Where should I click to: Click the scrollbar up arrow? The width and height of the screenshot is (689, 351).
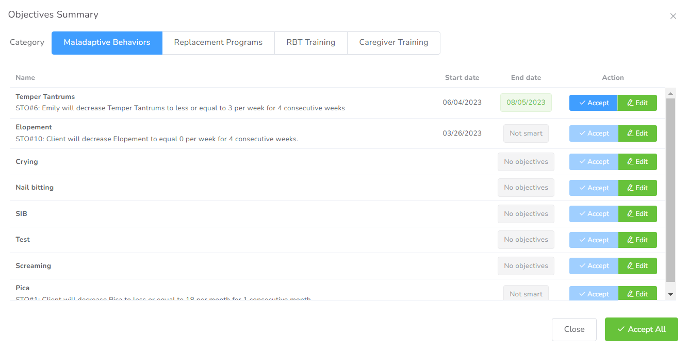tap(671, 94)
